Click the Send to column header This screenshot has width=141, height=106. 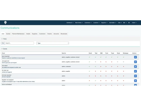[x=64, y=53]
